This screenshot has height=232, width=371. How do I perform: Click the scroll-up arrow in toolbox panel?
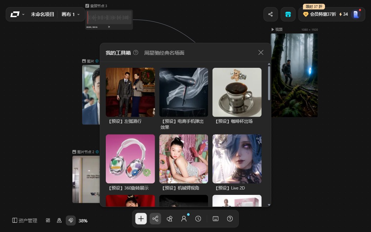269,64
